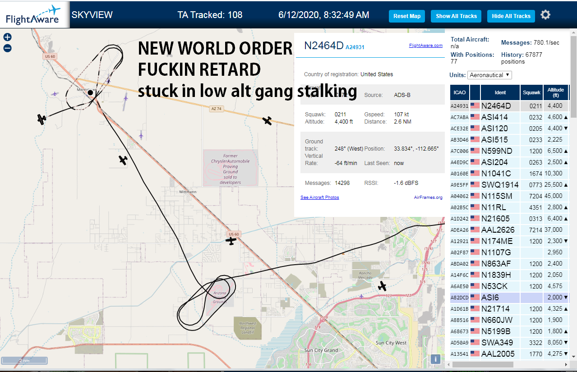Screen dimensions: 577x372
Task: Select aircraft ASI515 in list
Action: tap(509, 140)
